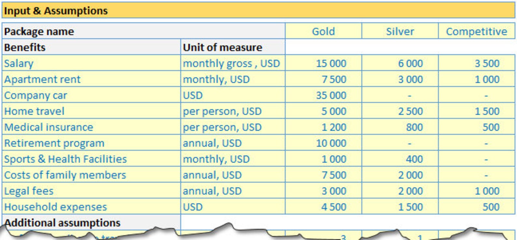This screenshot has height=240, width=517.
Task: Click the Additional assumptions header
Action: (x=91, y=222)
